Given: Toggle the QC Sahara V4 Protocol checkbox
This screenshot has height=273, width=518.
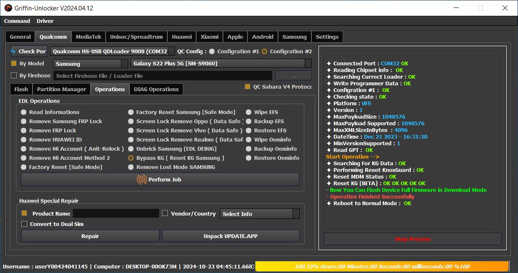Looking at the screenshot, I should (248, 87).
